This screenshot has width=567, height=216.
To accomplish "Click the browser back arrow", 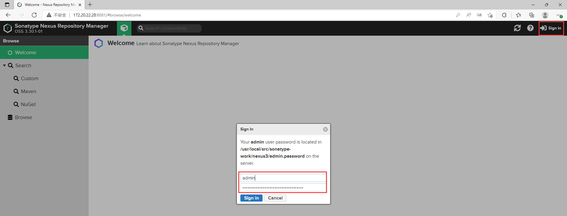I will pos(8,15).
